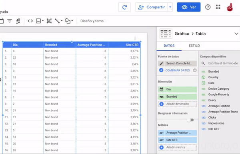Open the help question mark icon
Viewport: 240px width, 154px height.
click(208, 7)
